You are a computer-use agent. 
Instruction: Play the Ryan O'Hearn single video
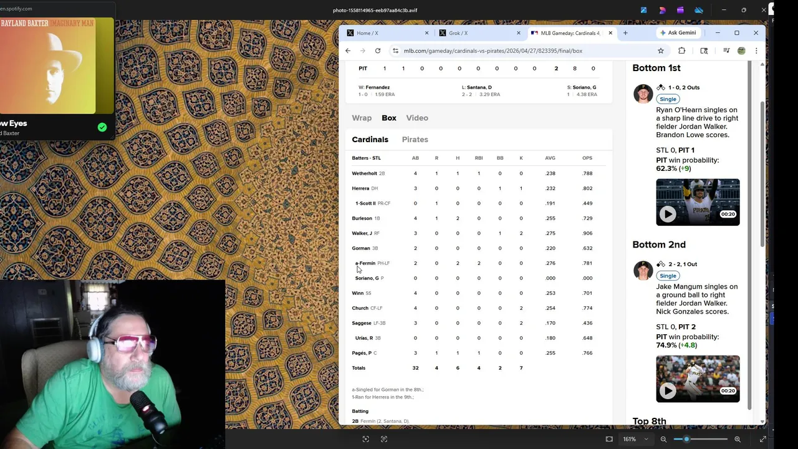point(668,214)
